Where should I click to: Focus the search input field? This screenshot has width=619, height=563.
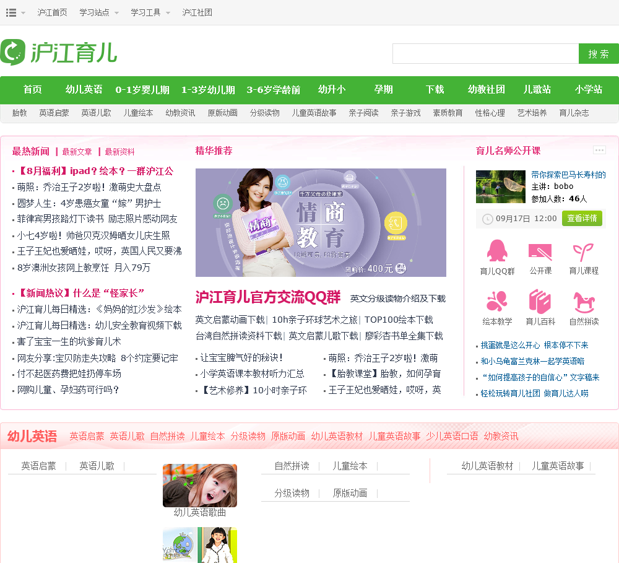click(x=485, y=53)
